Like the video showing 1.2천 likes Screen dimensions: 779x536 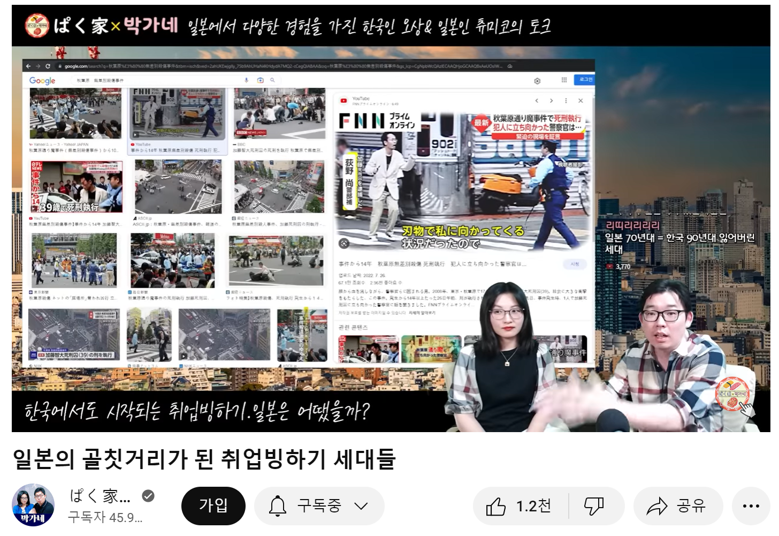(520, 506)
